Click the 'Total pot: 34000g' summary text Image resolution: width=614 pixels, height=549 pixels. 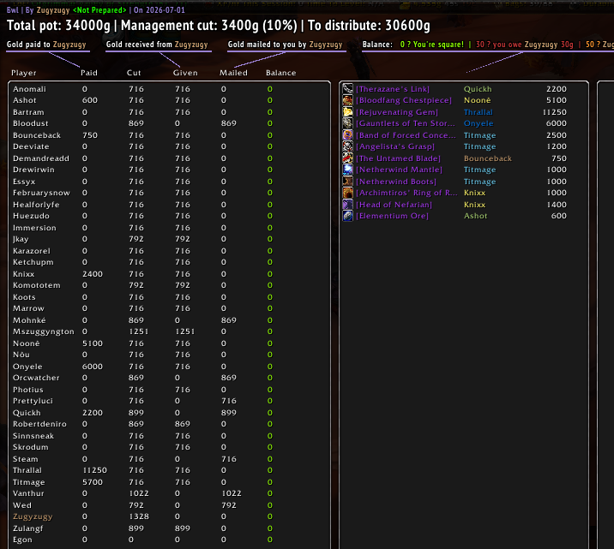[58, 26]
